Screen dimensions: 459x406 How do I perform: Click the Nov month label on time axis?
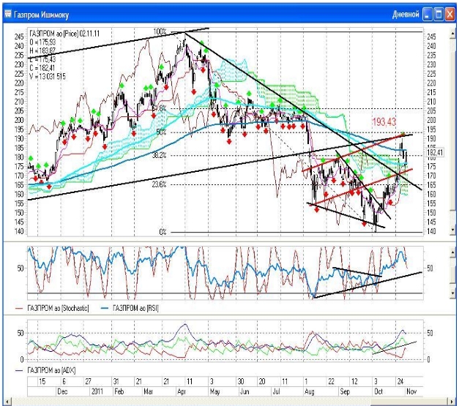tap(411, 391)
